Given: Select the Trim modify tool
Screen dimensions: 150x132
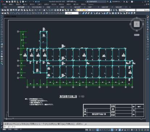Looking at the screenshot, I should [x=147, y=40].
